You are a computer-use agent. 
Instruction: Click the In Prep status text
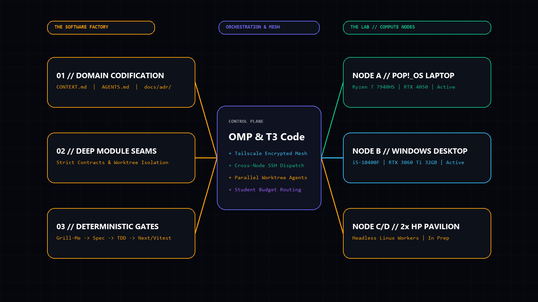click(438, 238)
